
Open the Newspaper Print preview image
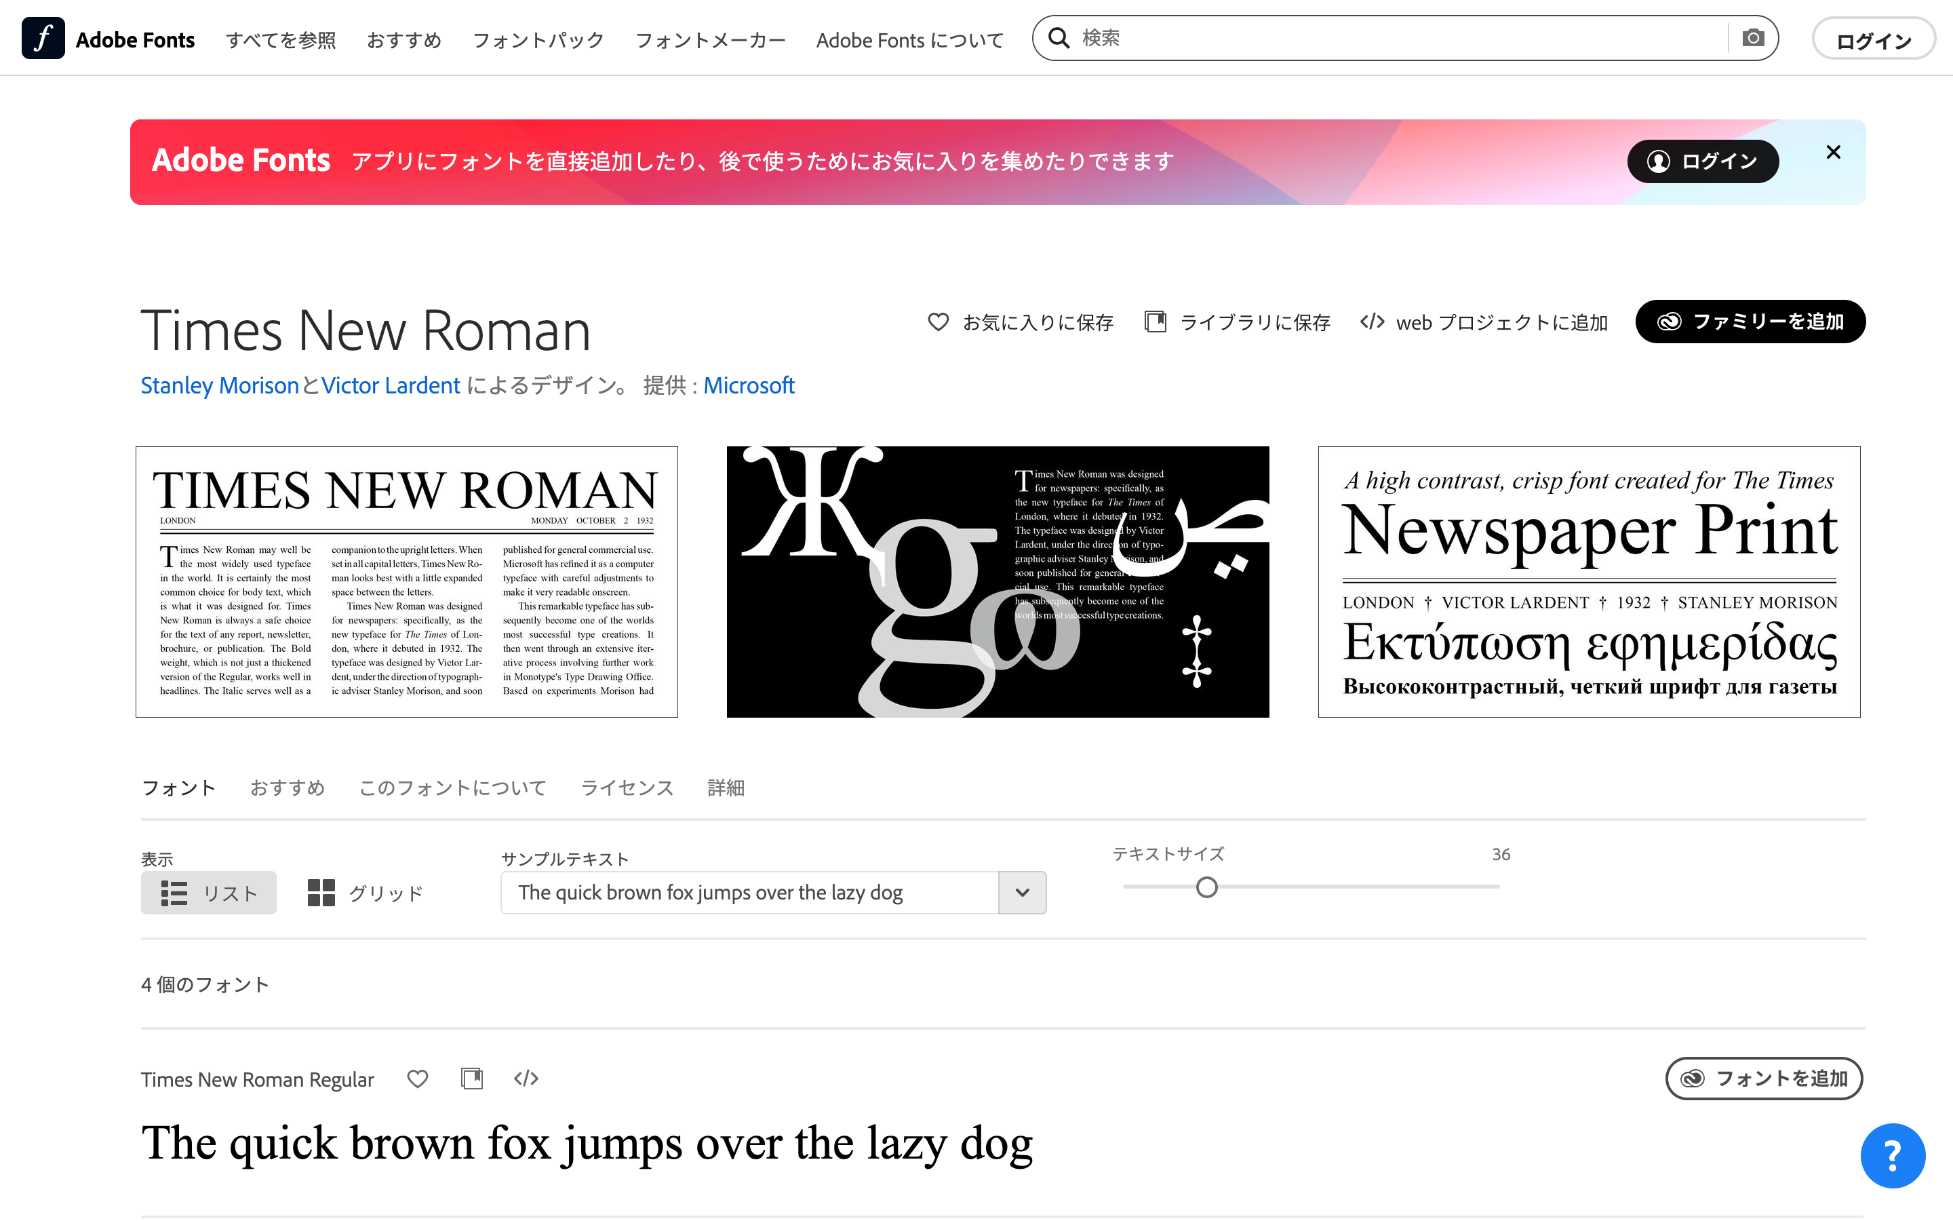(1589, 582)
